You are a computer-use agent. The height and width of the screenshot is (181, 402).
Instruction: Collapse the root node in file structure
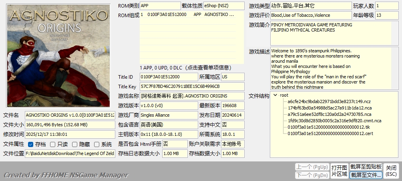(275, 95)
